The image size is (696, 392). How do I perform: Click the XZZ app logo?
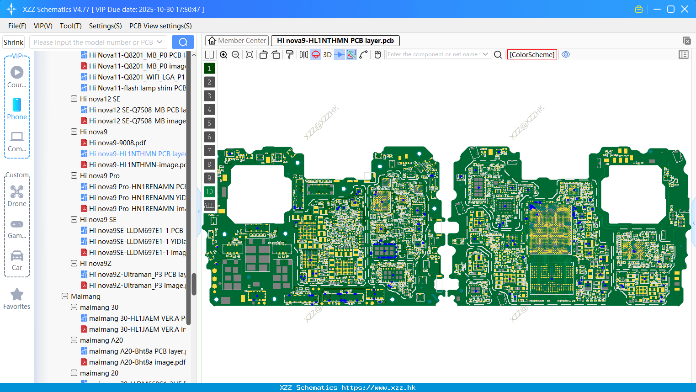pos(11,9)
